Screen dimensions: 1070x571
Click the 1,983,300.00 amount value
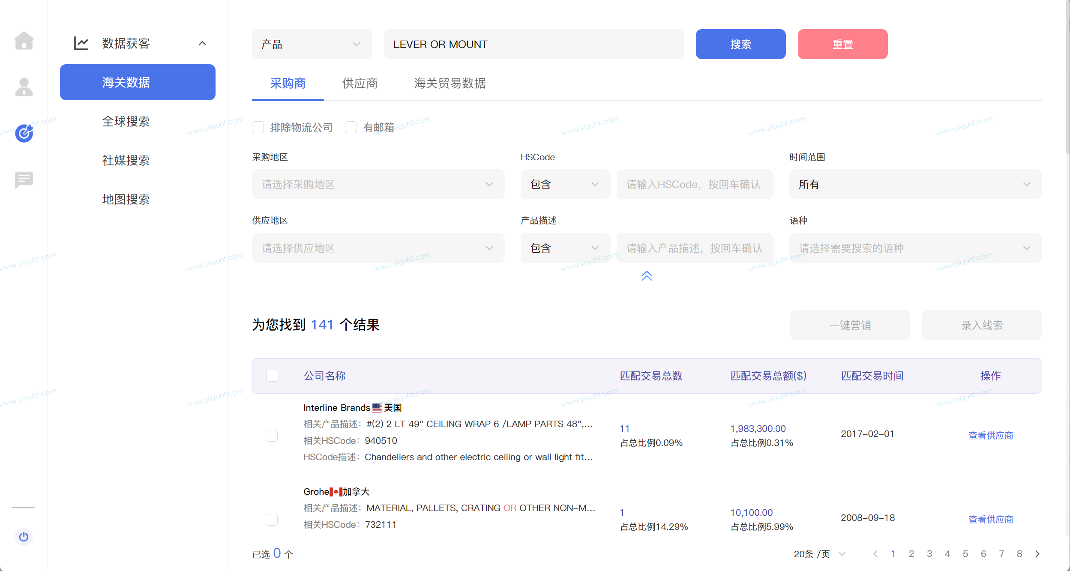tap(758, 428)
